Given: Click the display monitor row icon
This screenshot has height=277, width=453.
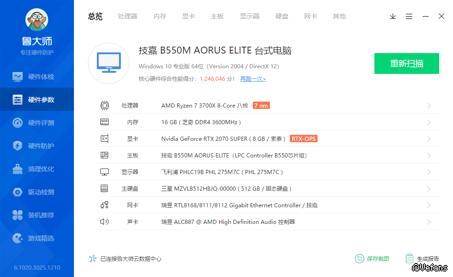Looking at the screenshot, I should [x=104, y=172].
